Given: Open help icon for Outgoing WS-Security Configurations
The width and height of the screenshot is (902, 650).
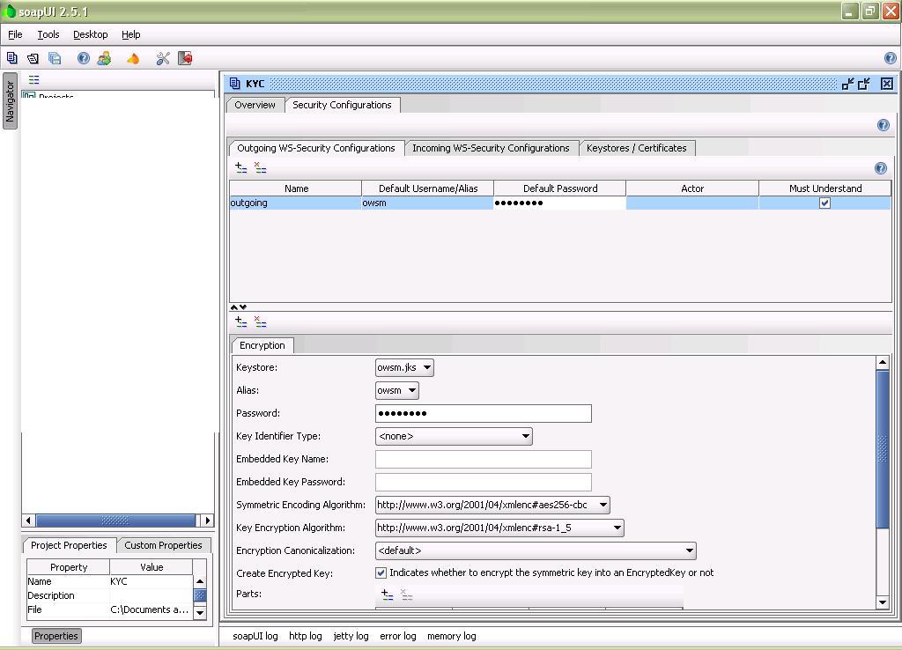Looking at the screenshot, I should coord(880,168).
